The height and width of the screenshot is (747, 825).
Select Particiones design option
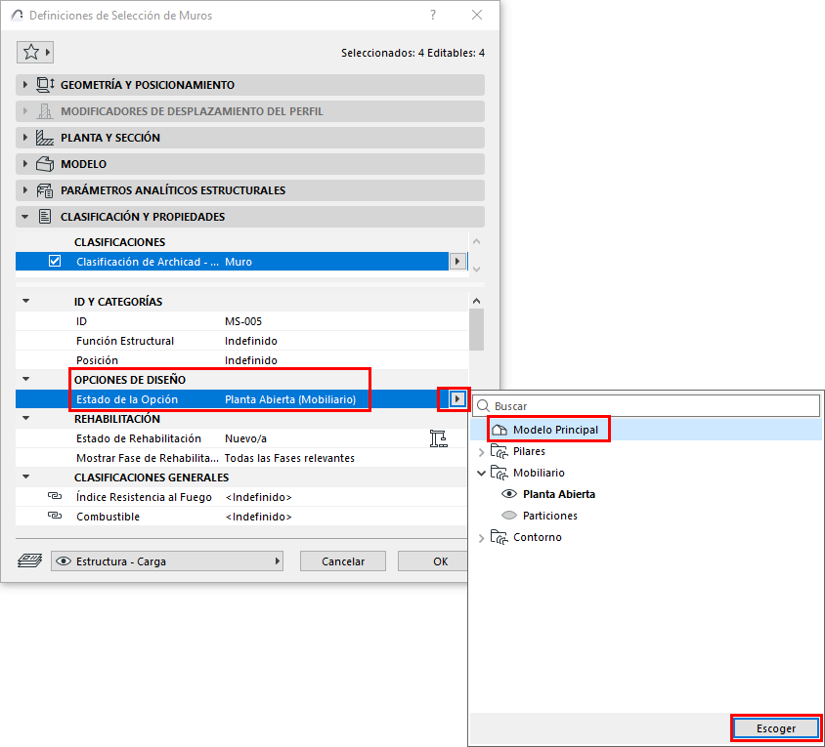[549, 516]
